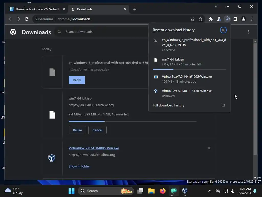Click Show in folder link

click(x=79, y=166)
